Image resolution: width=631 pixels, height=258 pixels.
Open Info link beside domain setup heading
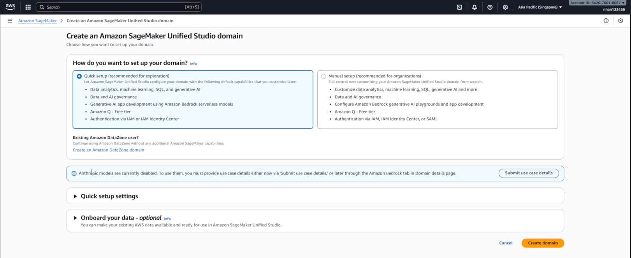[193, 64]
